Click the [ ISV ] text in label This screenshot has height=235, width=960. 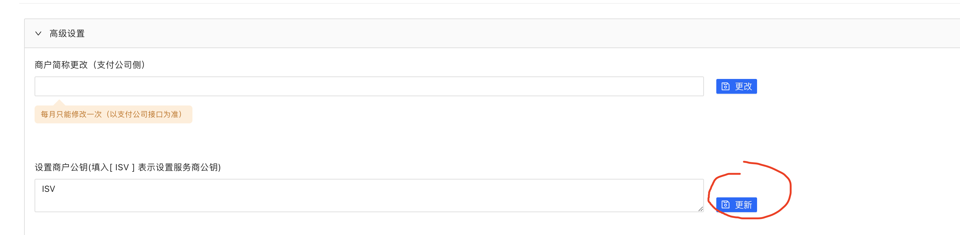tap(122, 167)
